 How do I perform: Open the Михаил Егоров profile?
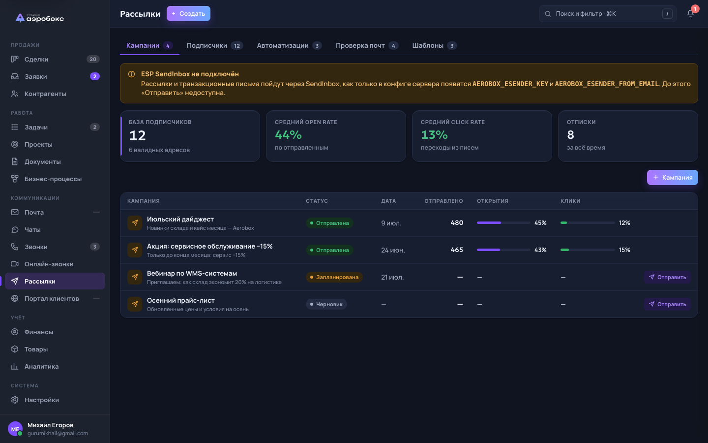[x=55, y=429]
